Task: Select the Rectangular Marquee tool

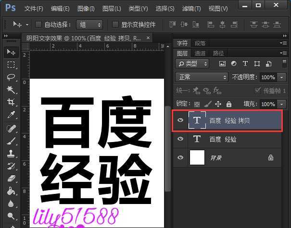Action: click(11, 64)
